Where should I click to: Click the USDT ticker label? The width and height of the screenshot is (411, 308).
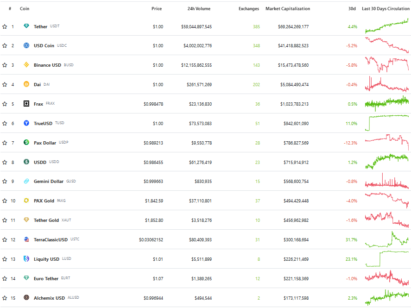(x=55, y=26)
